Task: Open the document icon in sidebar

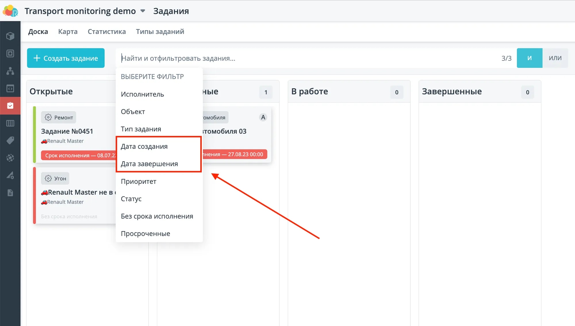Action: tap(10, 193)
